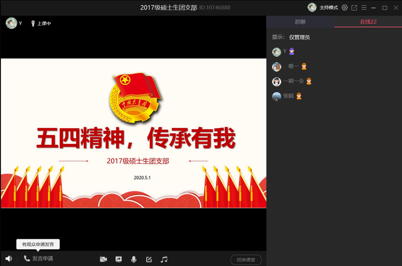
Task: Select the 在线22 online members tab
Action: click(368, 22)
